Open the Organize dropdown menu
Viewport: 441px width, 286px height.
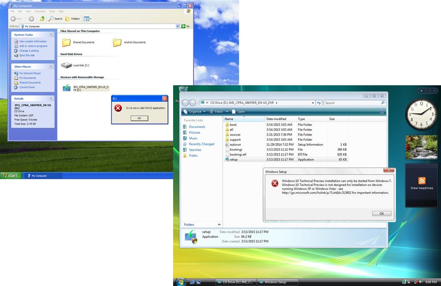click(195, 112)
